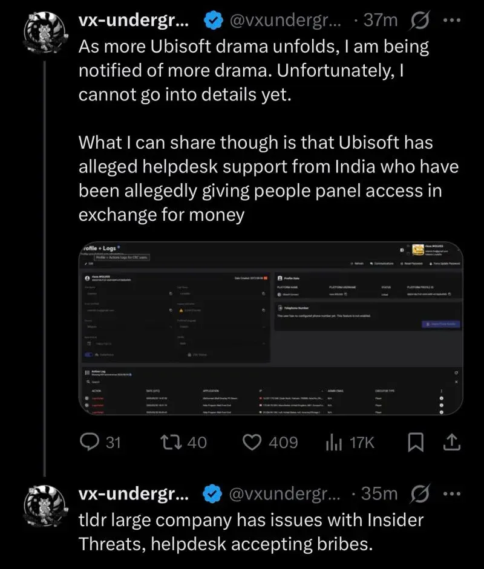Open the more options menu on the 35m tweet

pos(451,494)
